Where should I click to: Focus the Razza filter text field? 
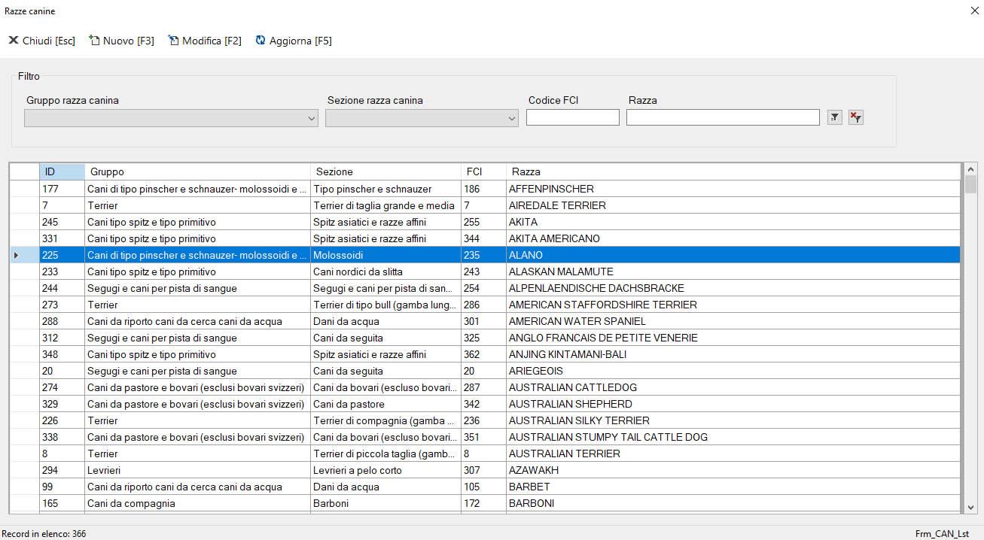pyautogui.click(x=722, y=117)
